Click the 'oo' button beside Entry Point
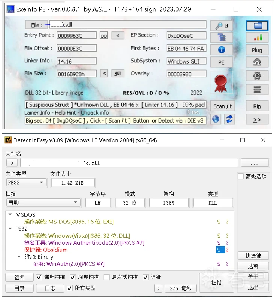The image size is (274, 300). (x=104, y=35)
